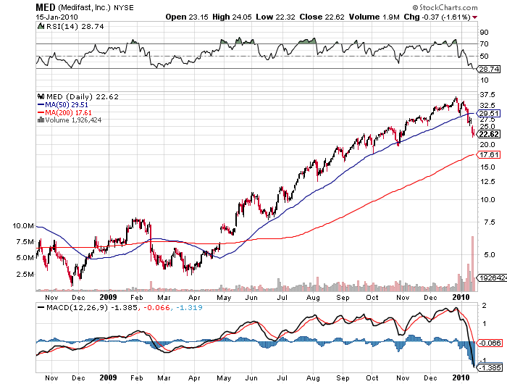
Task: Click the (Medifast, Inc.) company name
Action: 85,7
